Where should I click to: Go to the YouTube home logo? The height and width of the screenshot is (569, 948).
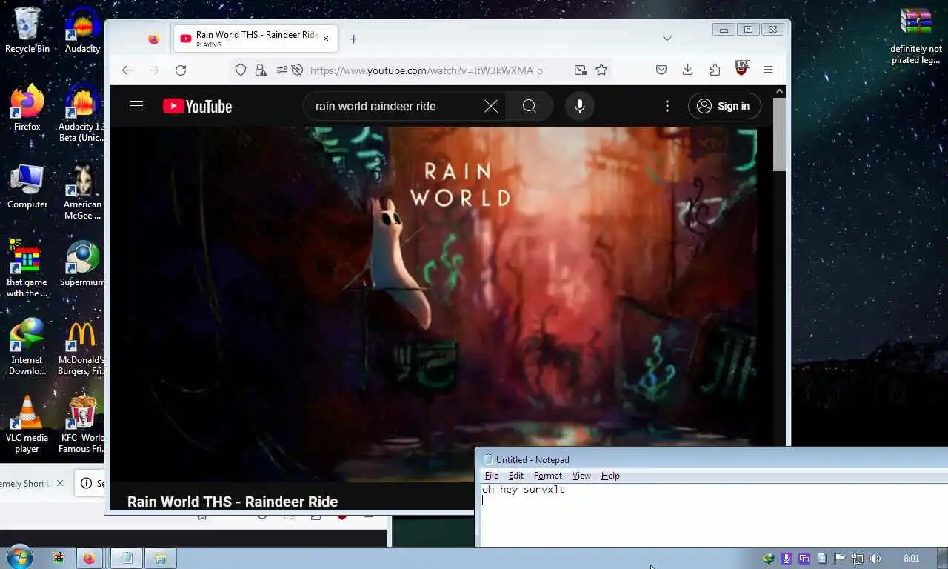pos(198,106)
